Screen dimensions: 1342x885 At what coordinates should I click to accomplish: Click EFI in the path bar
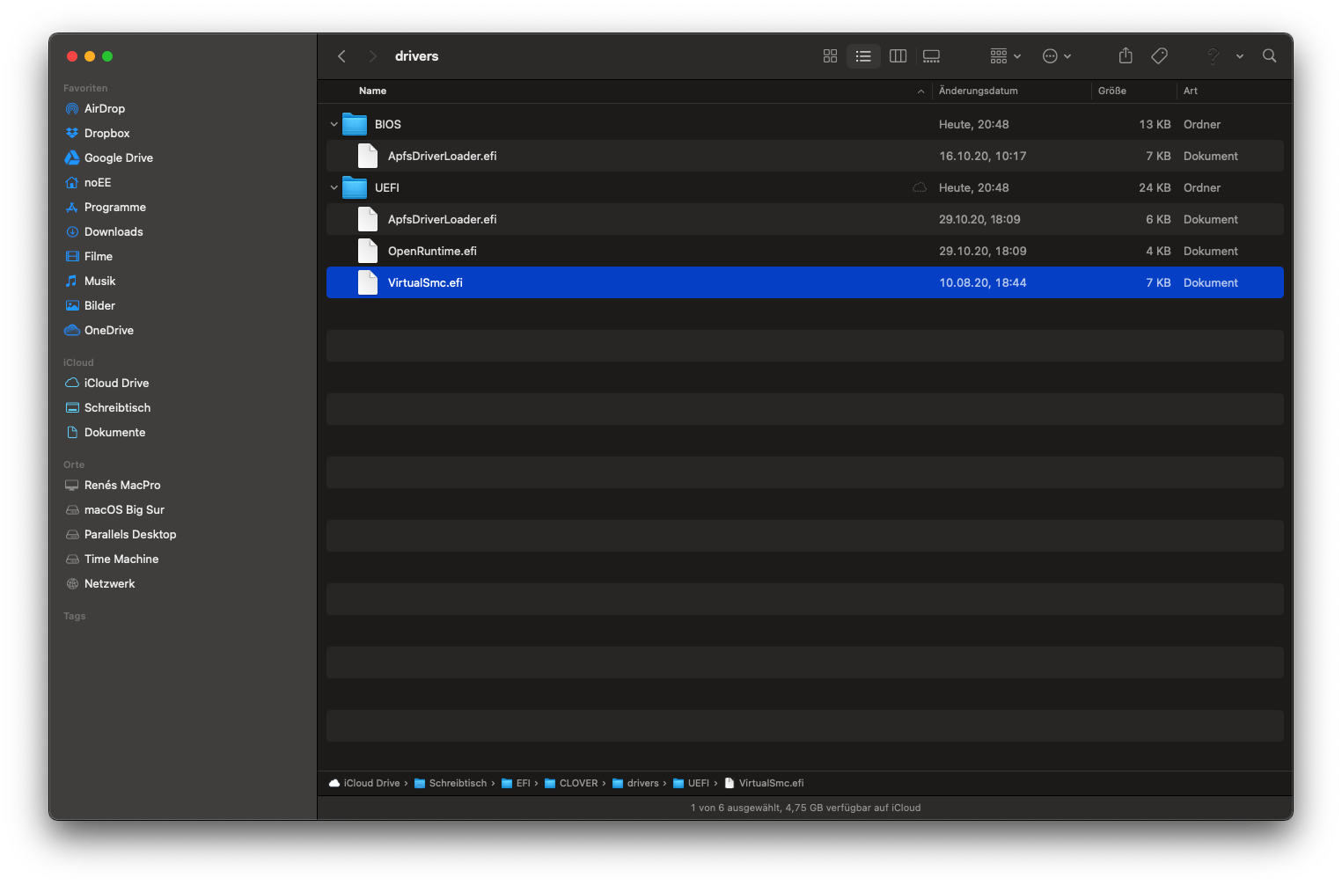pos(516,783)
